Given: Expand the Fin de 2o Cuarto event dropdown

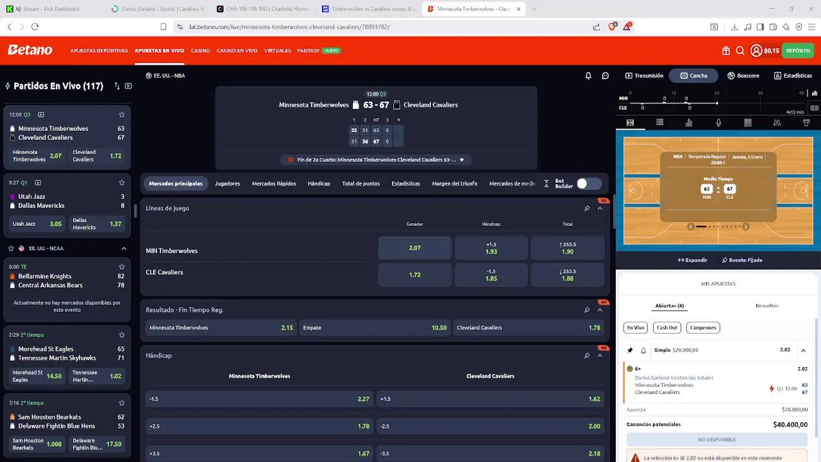Looking at the screenshot, I should coord(462,160).
